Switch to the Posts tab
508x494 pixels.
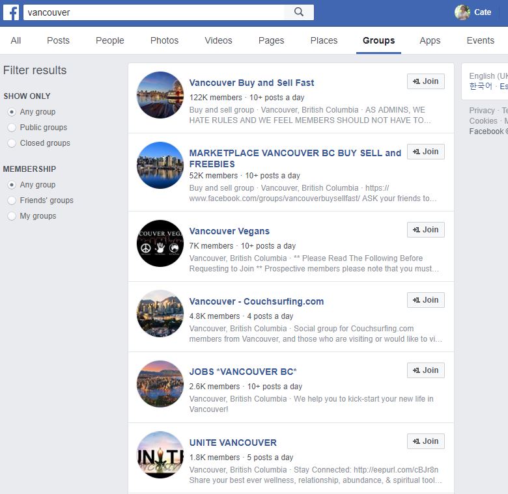point(58,40)
